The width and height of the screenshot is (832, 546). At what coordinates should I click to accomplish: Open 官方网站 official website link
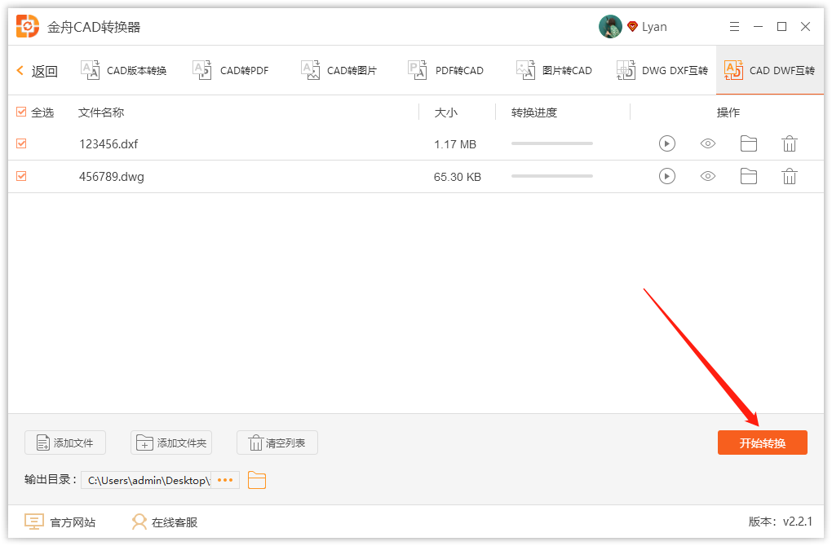[x=61, y=522]
